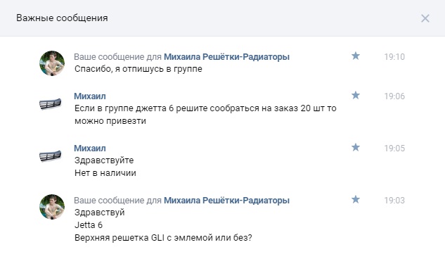This screenshot has height=278, width=445.
Task: Unstar Mikhail's 19:06 message
Action: tap(355, 95)
